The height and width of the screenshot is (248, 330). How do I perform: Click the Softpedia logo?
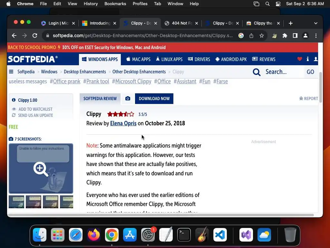tap(33, 59)
